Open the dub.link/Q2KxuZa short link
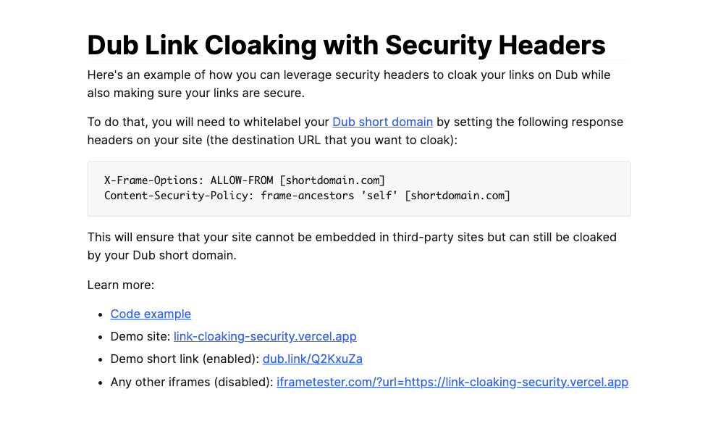The width and height of the screenshot is (721, 434). [312, 359]
